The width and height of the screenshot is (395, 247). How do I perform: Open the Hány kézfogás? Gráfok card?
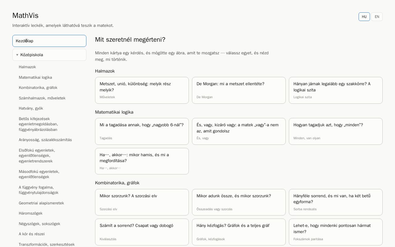coord(239,232)
